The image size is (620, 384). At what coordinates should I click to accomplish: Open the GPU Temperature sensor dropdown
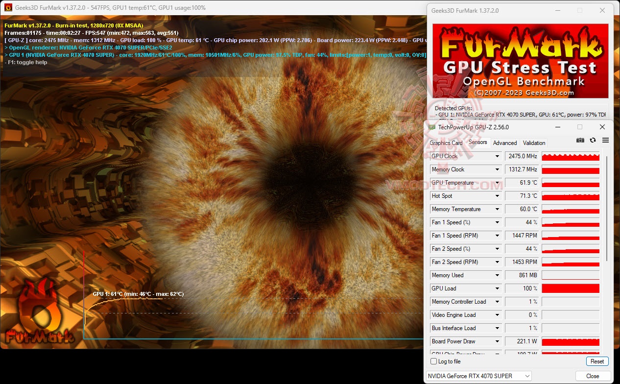click(498, 183)
